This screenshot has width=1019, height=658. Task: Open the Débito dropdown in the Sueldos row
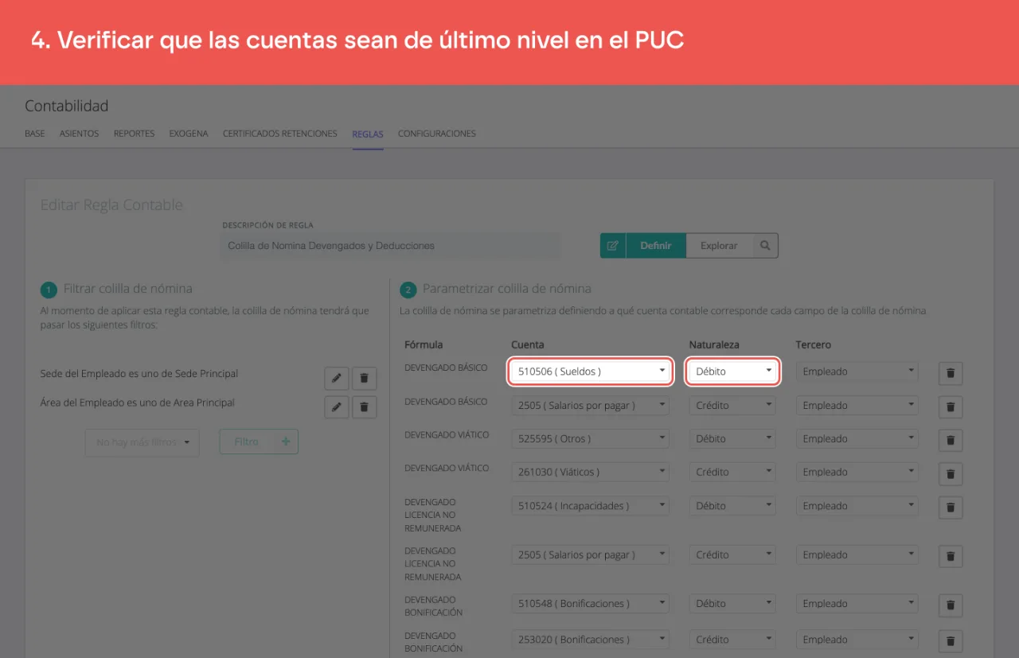(x=732, y=372)
